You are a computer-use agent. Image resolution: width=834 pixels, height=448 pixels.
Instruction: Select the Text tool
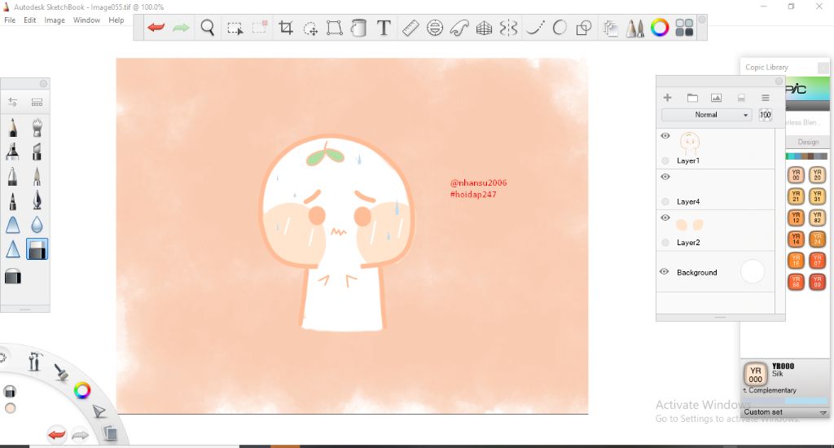[x=384, y=27]
